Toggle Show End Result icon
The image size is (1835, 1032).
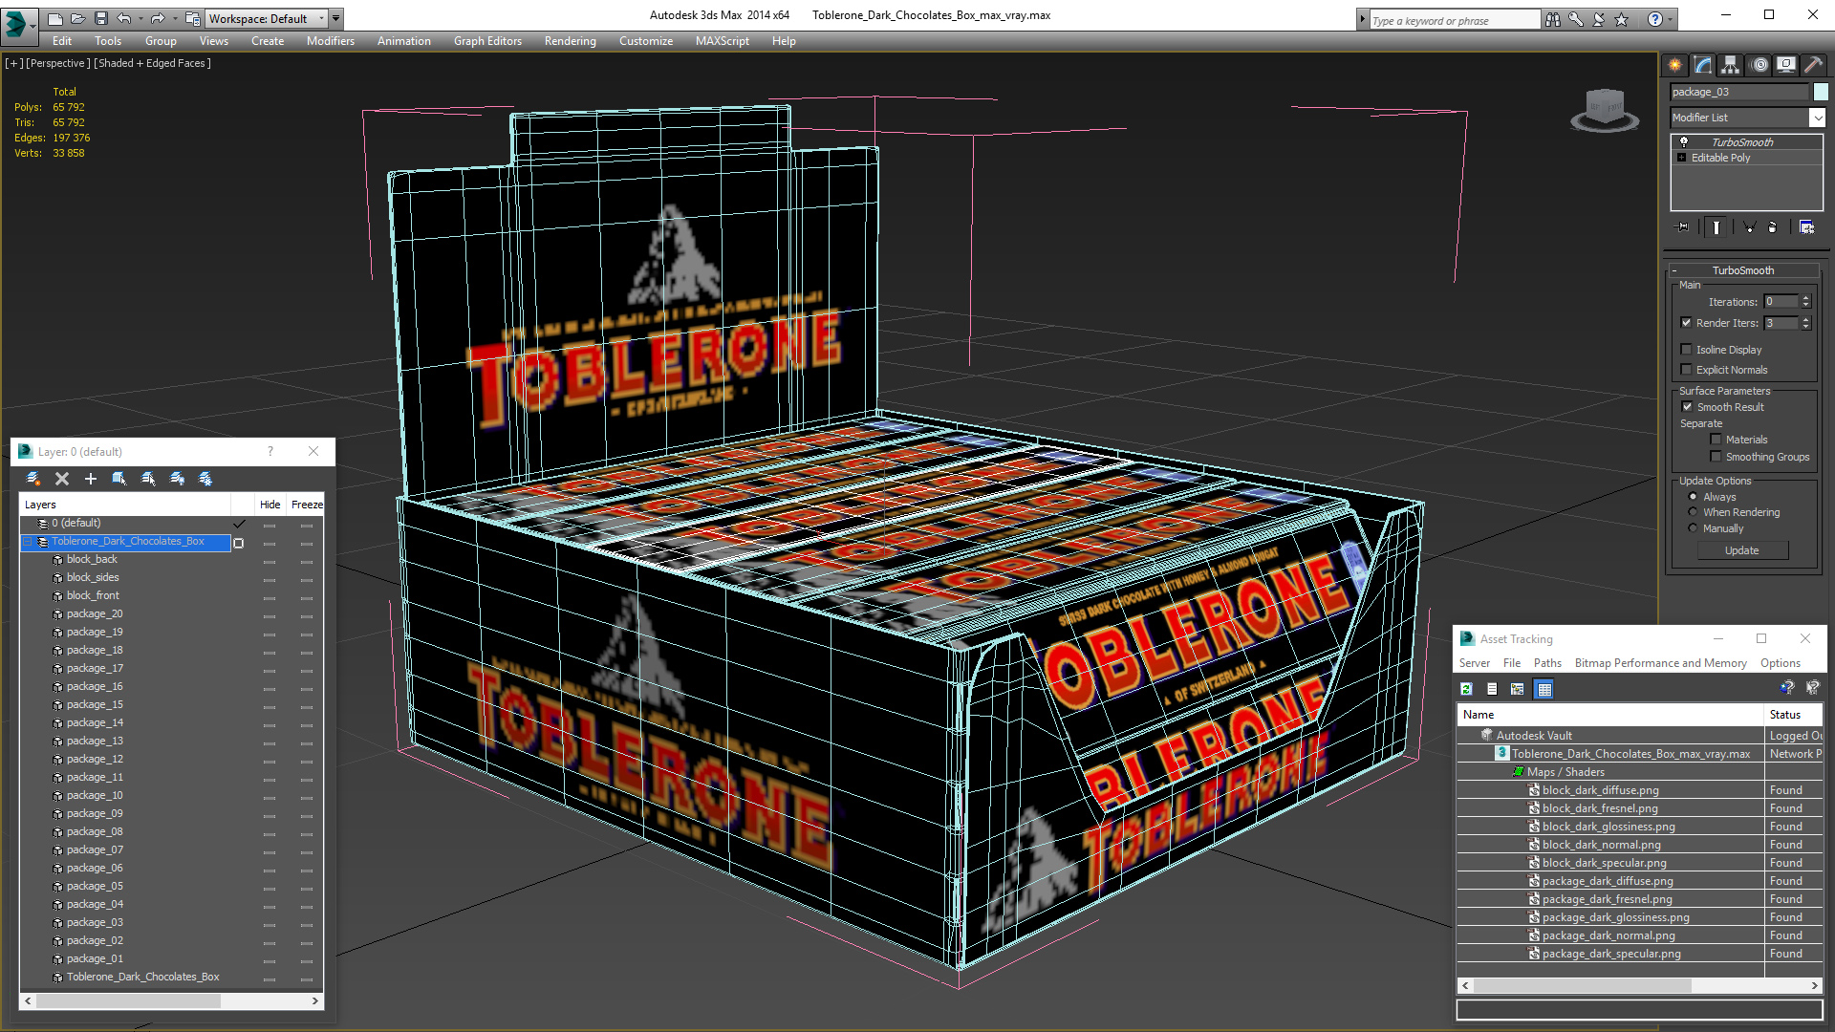(x=1716, y=227)
